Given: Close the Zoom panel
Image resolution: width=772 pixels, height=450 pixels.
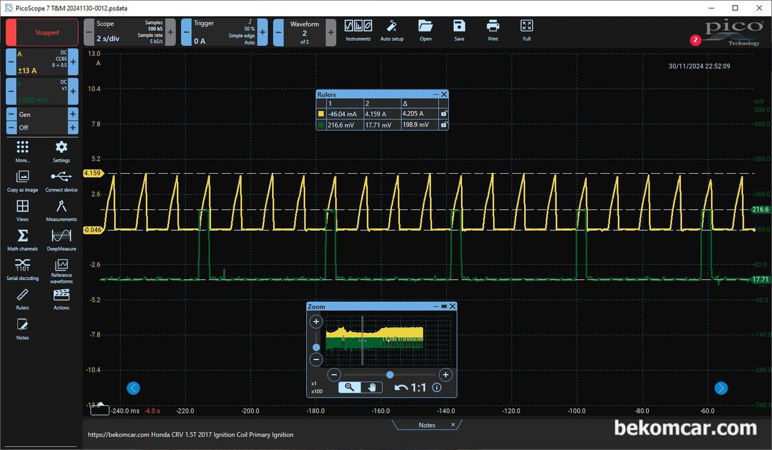Looking at the screenshot, I should tap(452, 306).
